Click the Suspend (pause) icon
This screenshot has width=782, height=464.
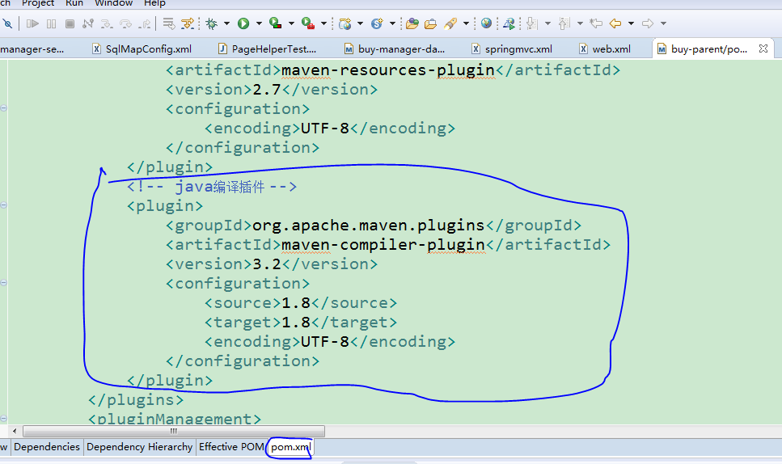[51, 23]
